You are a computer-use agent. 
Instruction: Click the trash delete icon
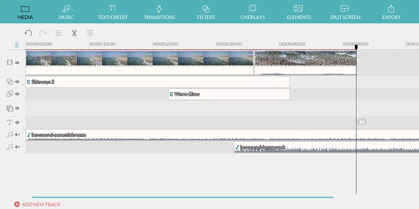pyautogui.click(x=90, y=33)
